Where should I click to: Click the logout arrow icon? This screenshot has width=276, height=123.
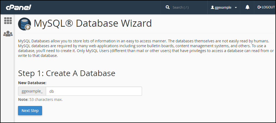(259, 7)
